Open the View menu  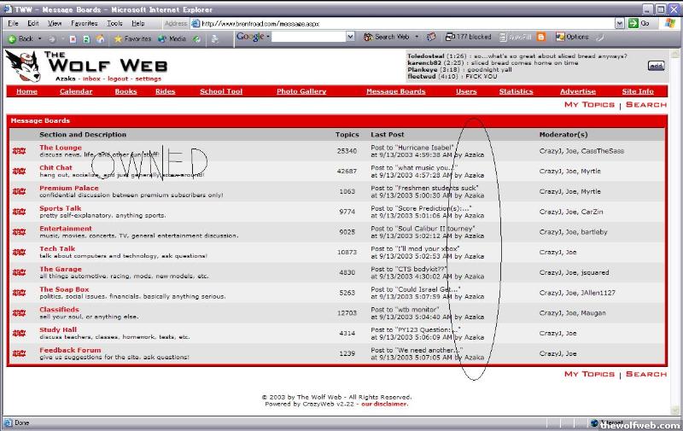(x=55, y=24)
